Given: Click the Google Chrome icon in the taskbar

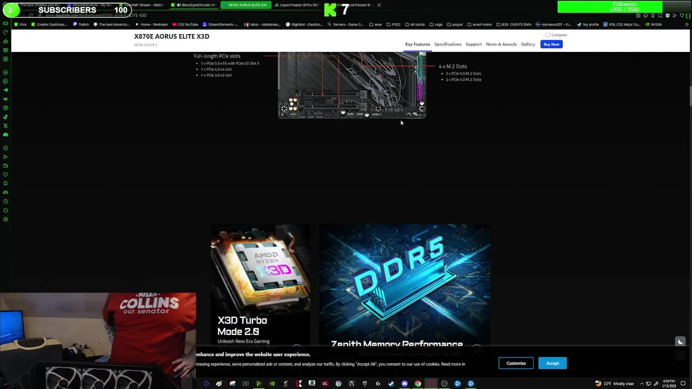Looking at the screenshot, I should click(x=418, y=384).
